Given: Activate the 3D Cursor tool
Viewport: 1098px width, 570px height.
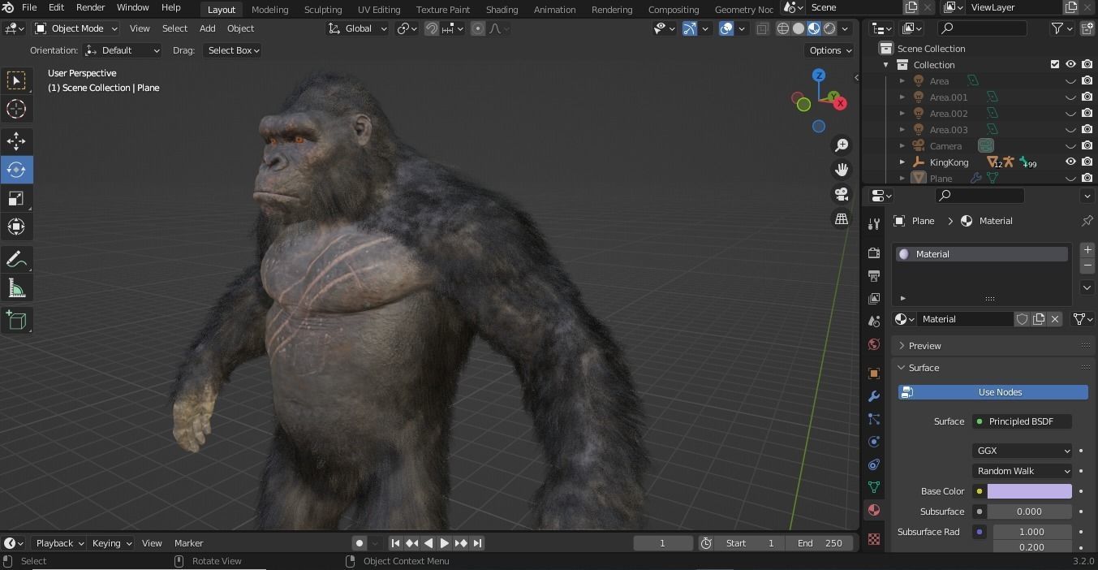Looking at the screenshot, I should click(16, 109).
